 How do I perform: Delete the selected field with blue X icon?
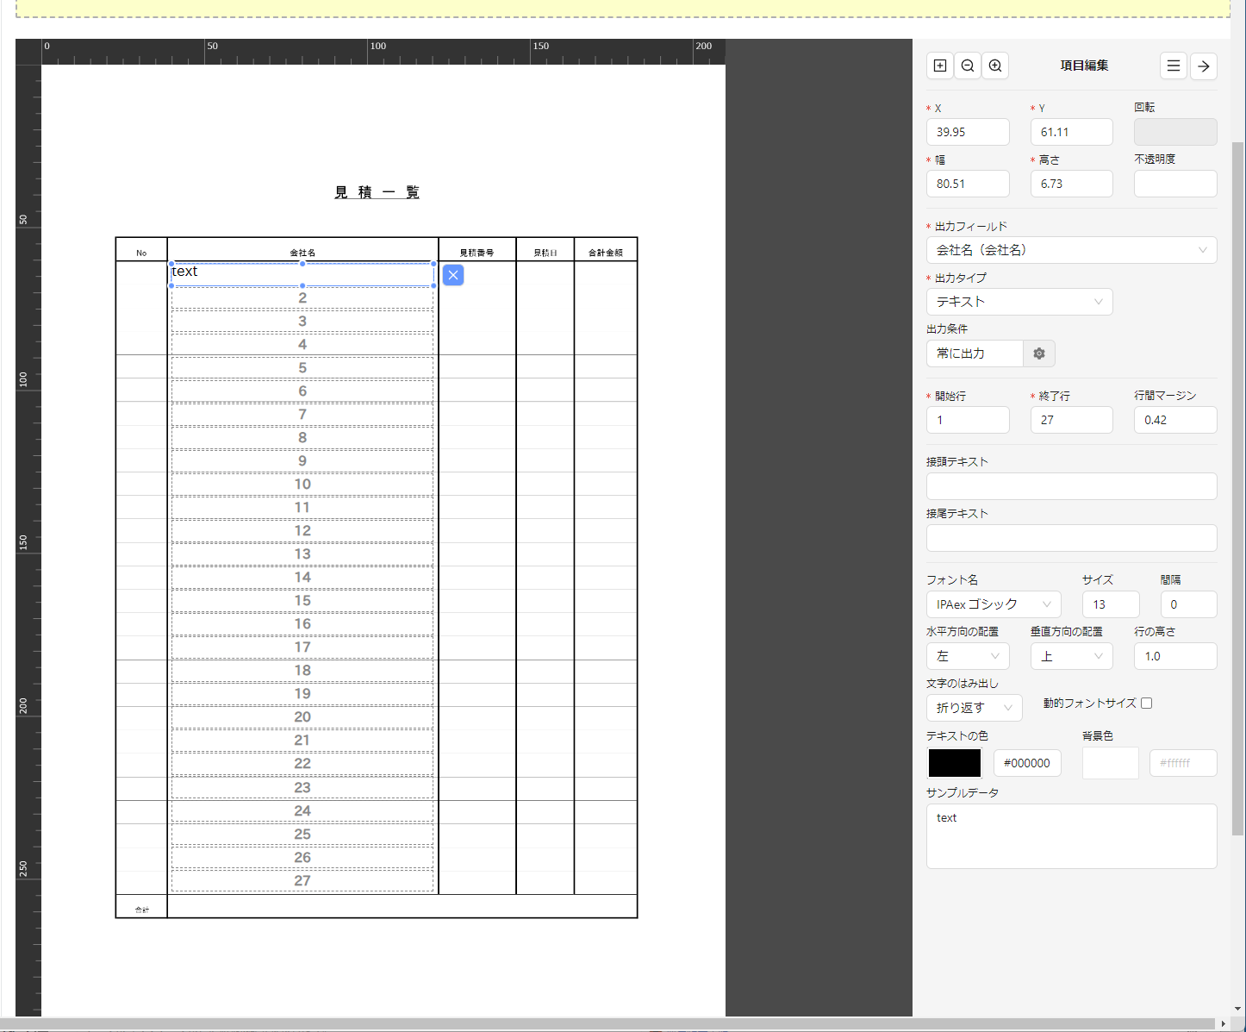[453, 275]
